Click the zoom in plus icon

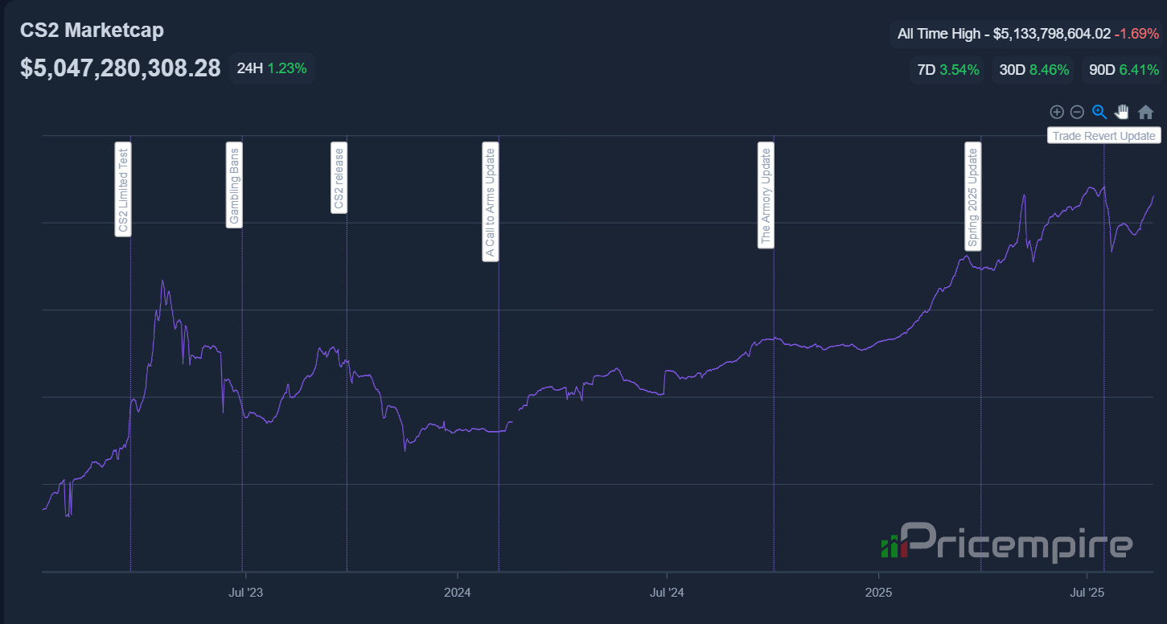tap(1057, 113)
